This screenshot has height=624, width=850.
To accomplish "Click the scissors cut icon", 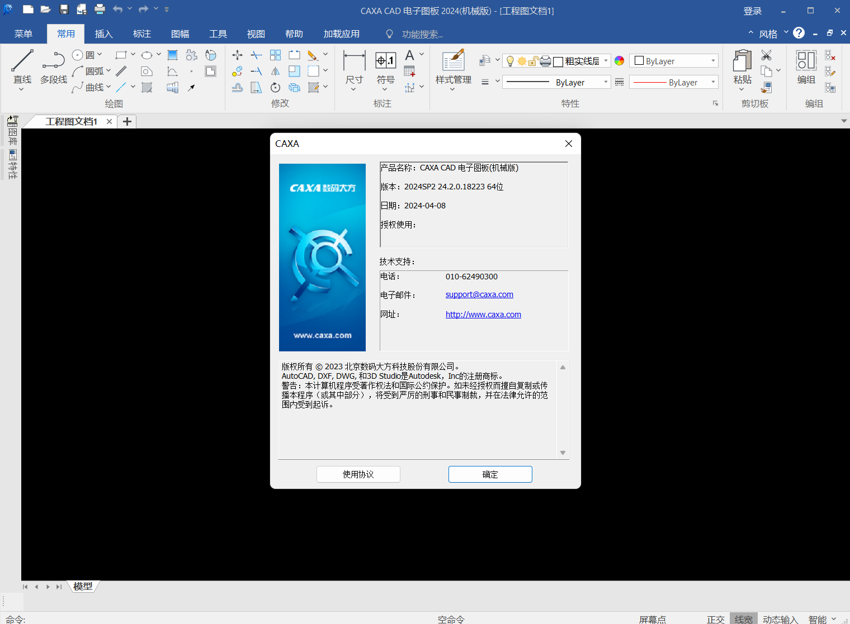I will [766, 55].
